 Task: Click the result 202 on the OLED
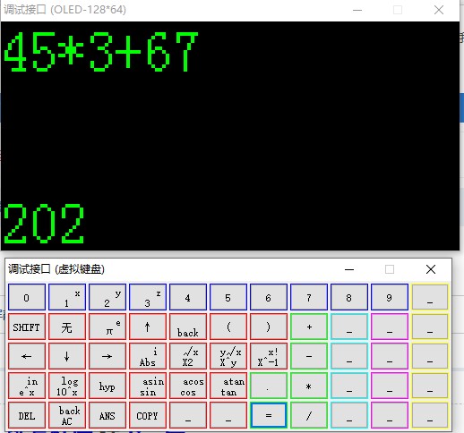[44, 224]
